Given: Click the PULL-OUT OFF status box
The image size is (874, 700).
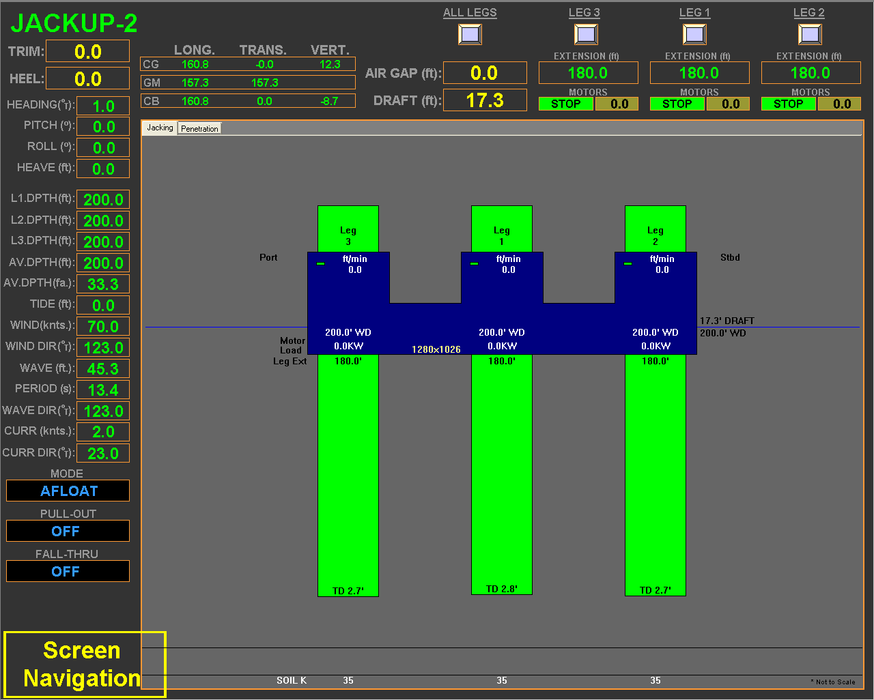Looking at the screenshot, I should point(68,531).
